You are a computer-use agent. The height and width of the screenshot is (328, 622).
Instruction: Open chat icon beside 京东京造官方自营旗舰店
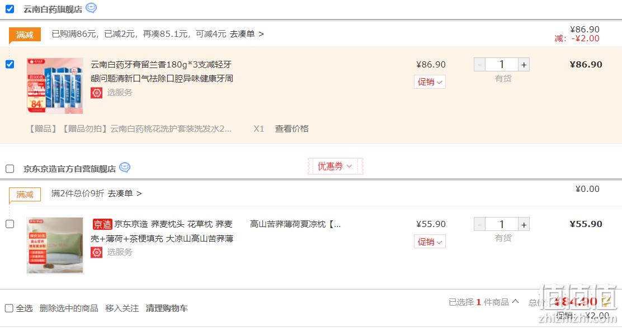(125, 167)
